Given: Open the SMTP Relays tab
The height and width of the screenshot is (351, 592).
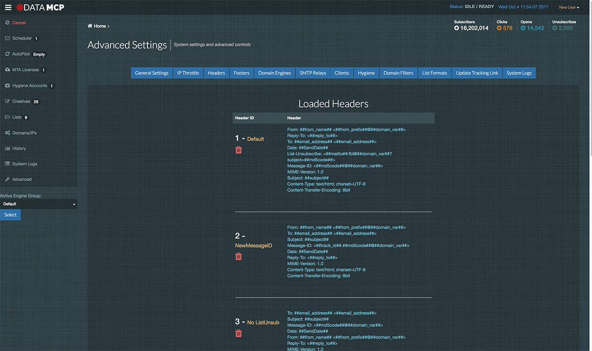Looking at the screenshot, I should pos(313,73).
